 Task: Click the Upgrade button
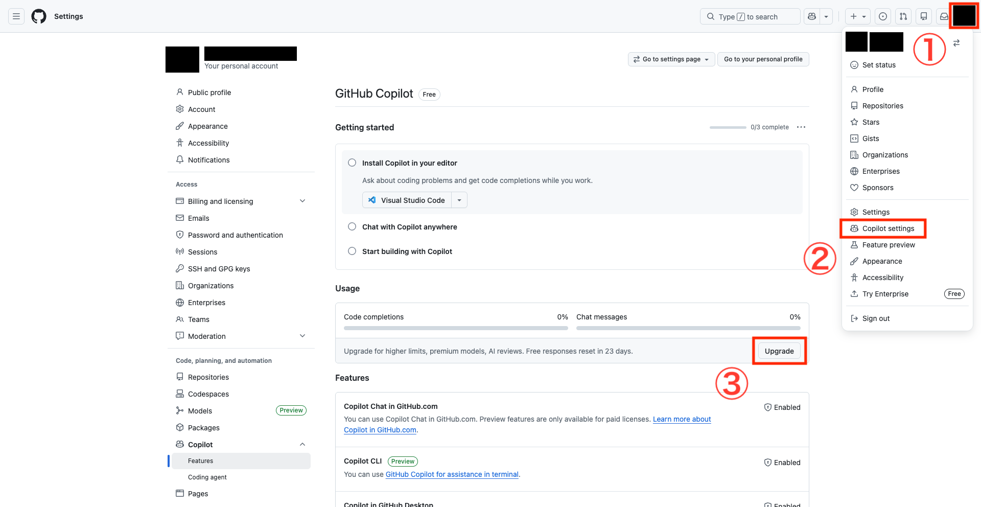(x=779, y=351)
